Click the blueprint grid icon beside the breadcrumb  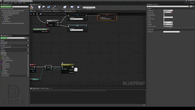[41, 14]
